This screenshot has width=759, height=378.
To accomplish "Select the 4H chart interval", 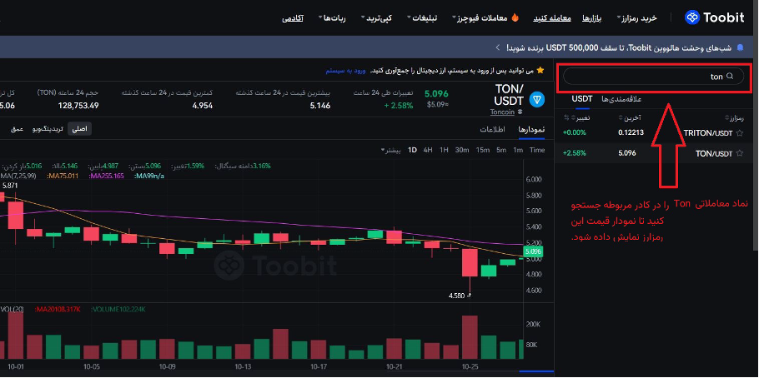I will coord(428,150).
